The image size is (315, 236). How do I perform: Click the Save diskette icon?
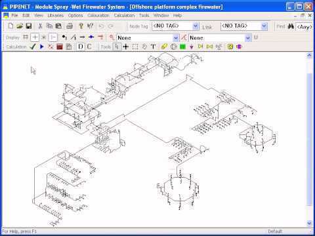coord(29,26)
